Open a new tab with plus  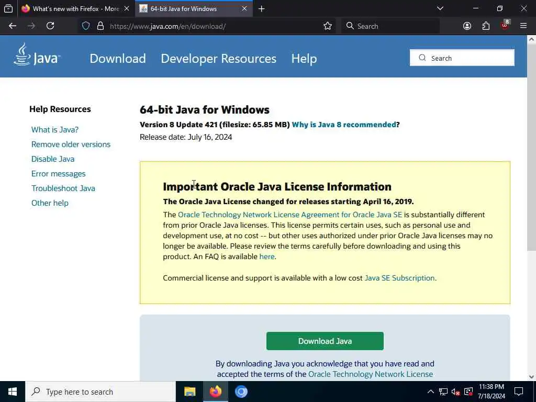click(x=262, y=9)
